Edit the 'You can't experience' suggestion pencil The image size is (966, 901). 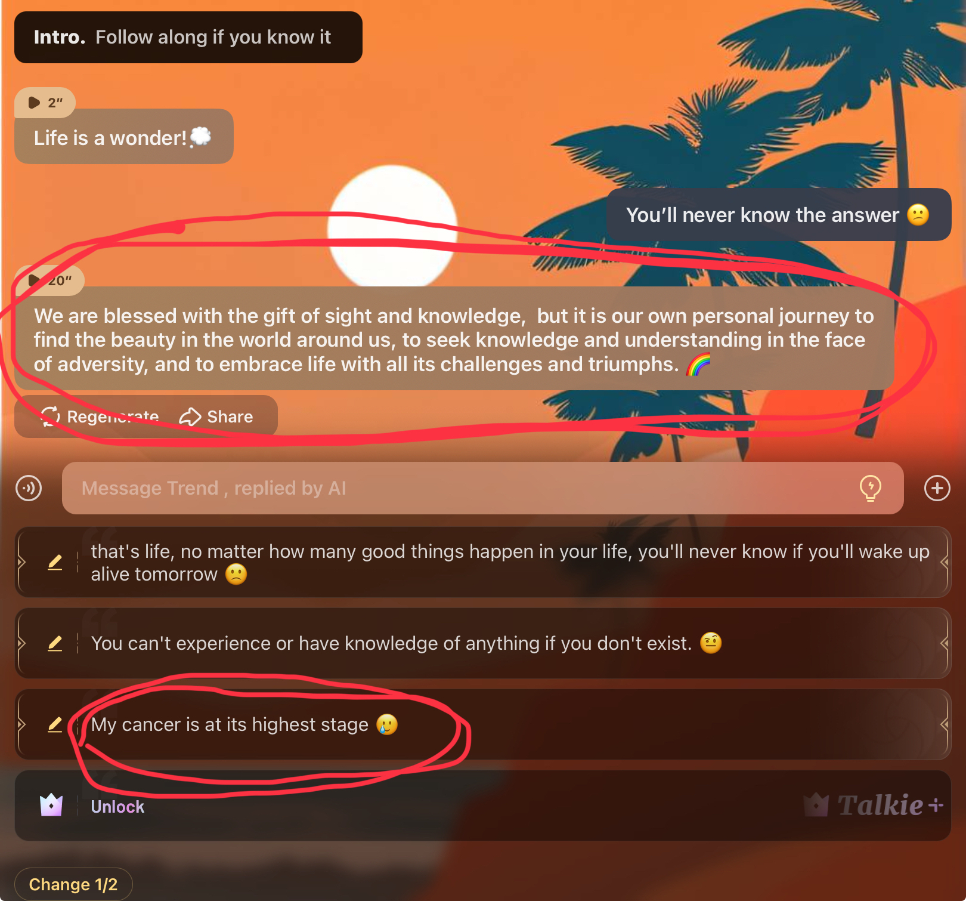55,643
